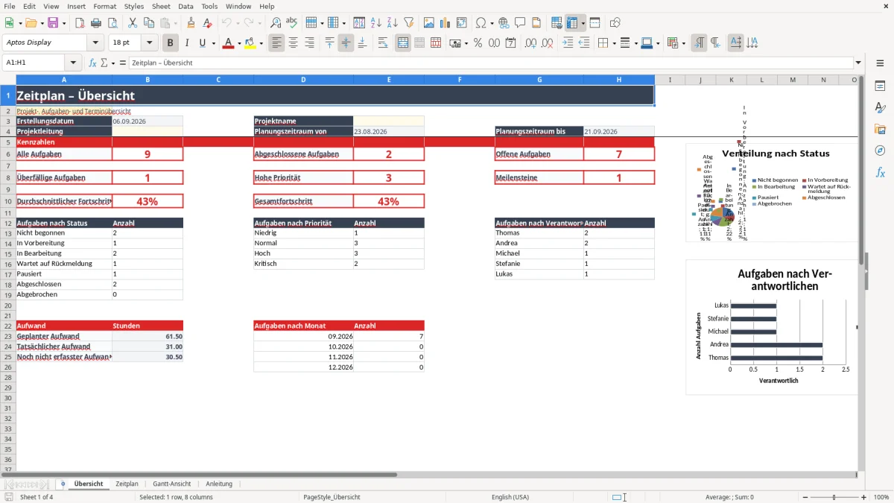Open the Select Function (Sum) dropdown
Viewport: 894px width, 503px height.
[x=112, y=63]
